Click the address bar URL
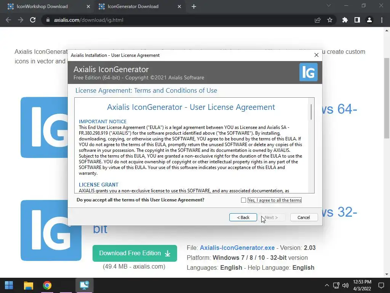Image resolution: width=390 pixels, height=293 pixels. pos(88,20)
